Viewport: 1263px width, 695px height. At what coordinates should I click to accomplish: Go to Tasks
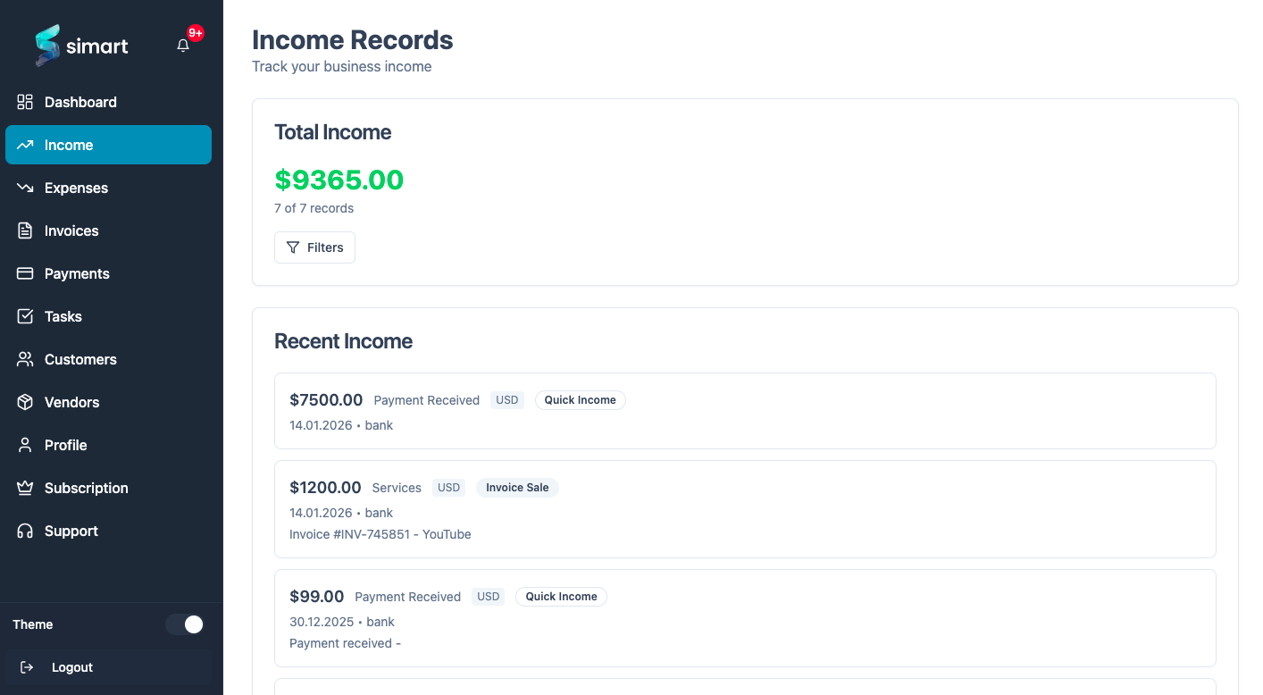(x=108, y=316)
